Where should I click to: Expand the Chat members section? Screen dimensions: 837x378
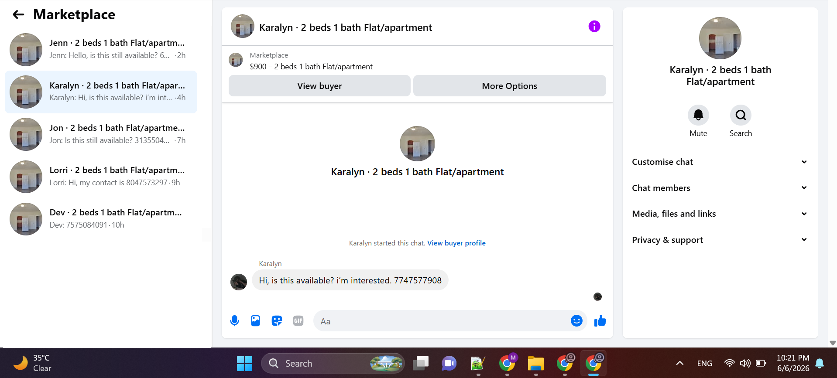click(720, 188)
